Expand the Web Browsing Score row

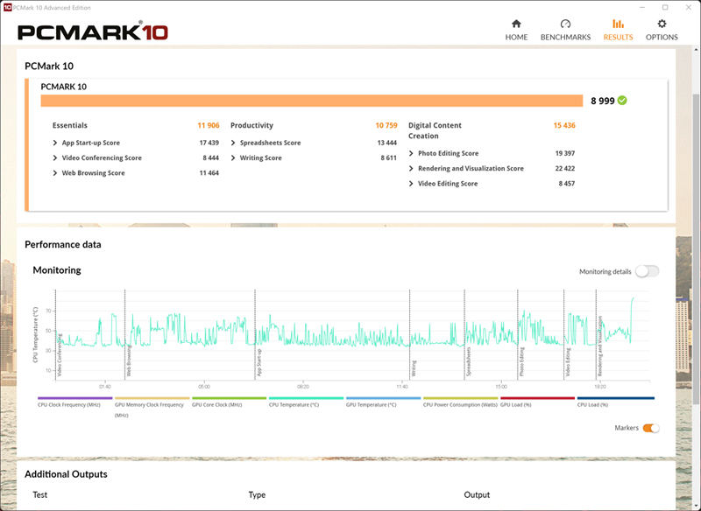pyautogui.click(x=55, y=173)
